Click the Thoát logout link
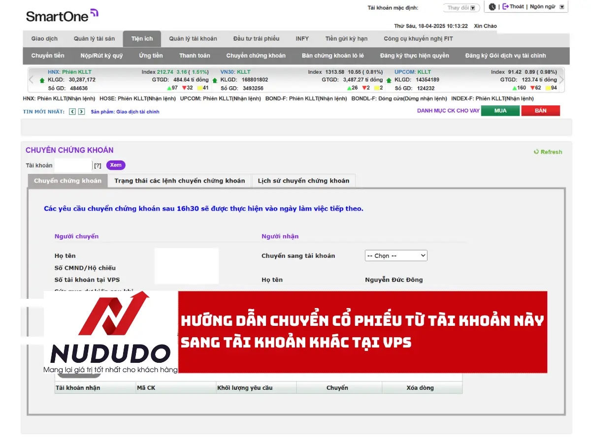Screen dimensions: 591x443 tap(513, 7)
